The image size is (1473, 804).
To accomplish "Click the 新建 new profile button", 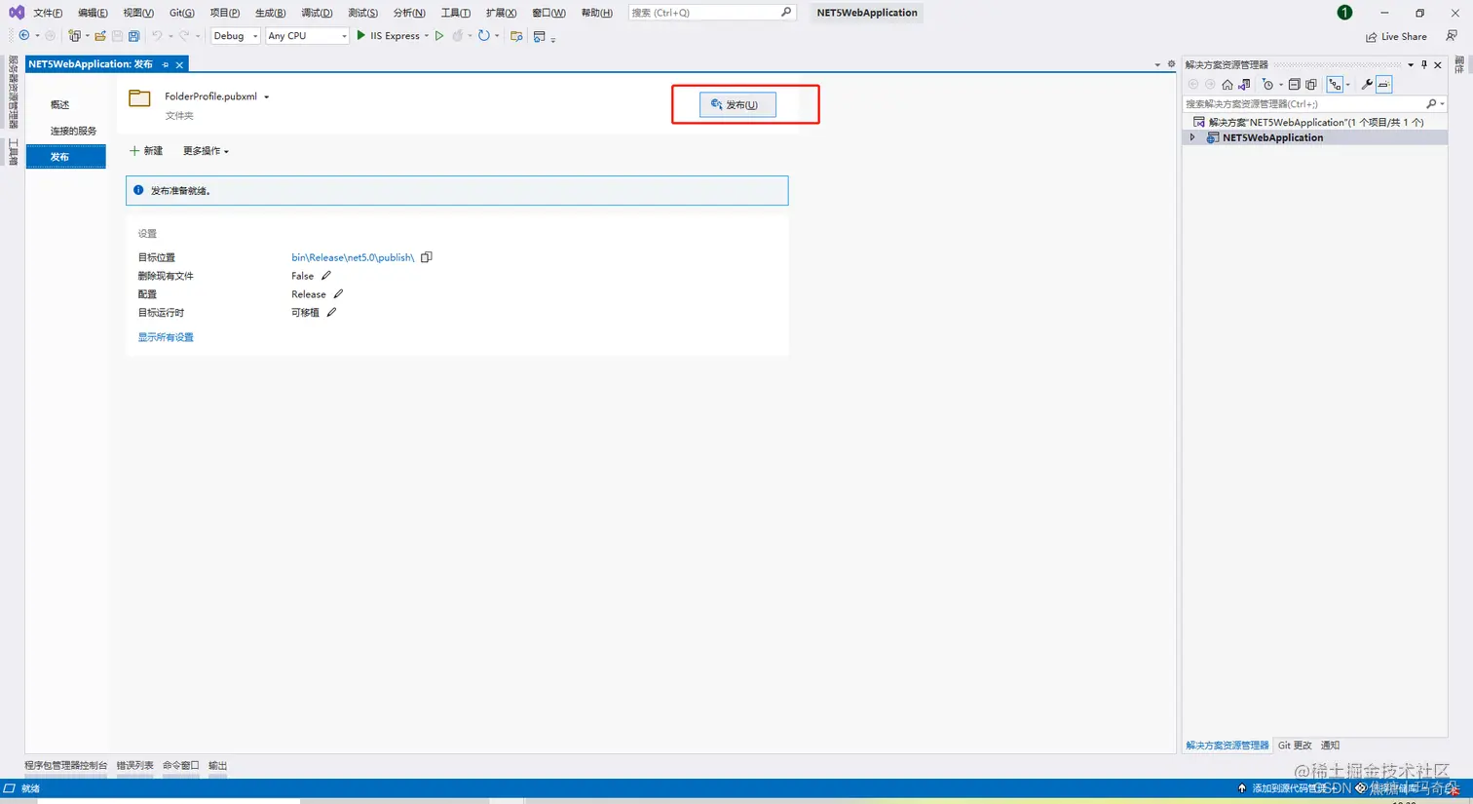I will [x=146, y=151].
